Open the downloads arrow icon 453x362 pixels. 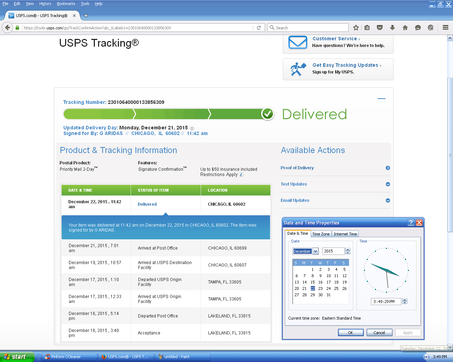pos(392,28)
